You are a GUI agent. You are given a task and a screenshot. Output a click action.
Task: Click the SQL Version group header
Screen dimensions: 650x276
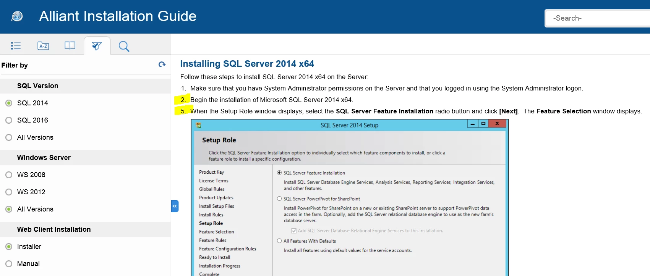pyautogui.click(x=85, y=86)
